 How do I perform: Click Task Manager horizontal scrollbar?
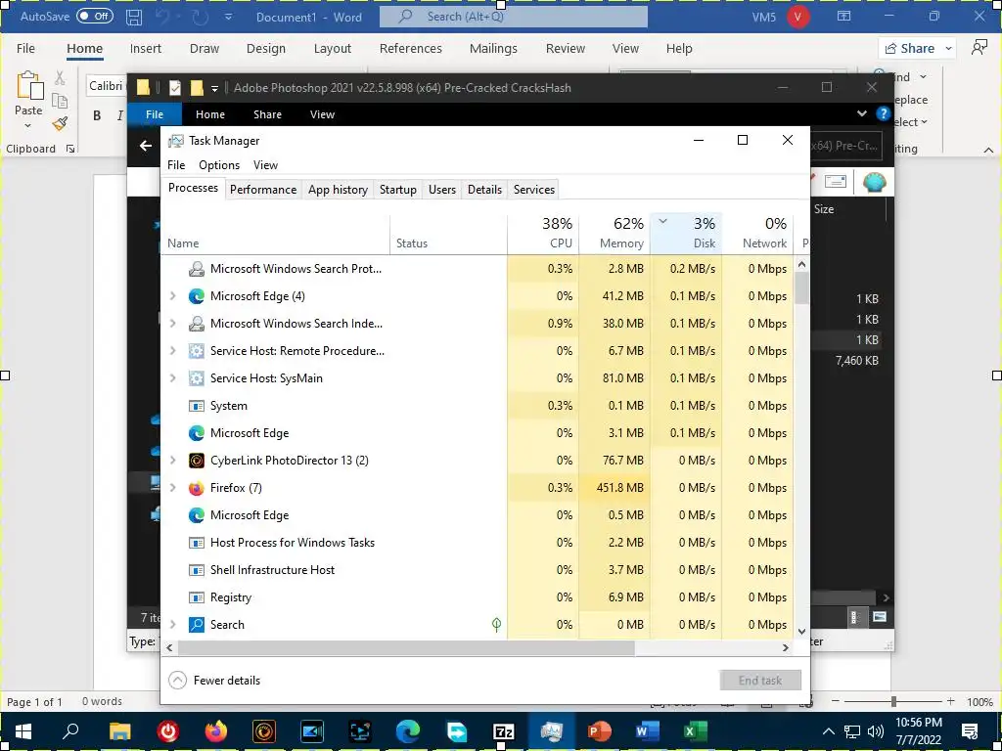[406, 647]
